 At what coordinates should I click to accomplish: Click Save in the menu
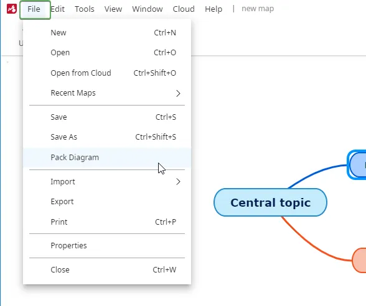click(x=107, y=117)
